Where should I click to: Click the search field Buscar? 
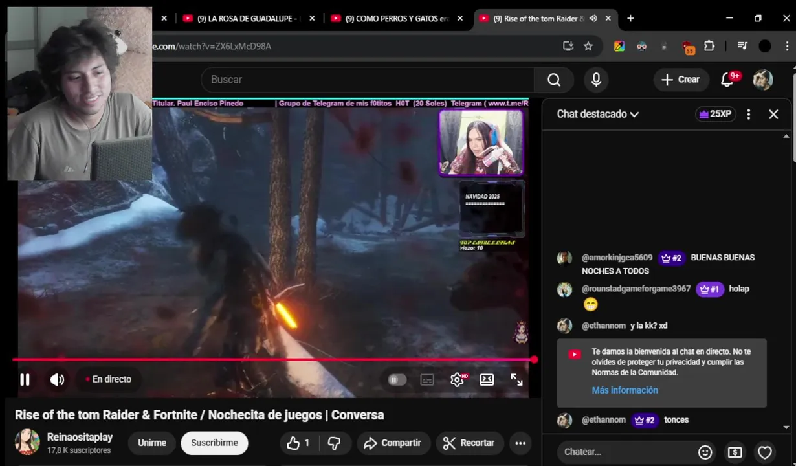[368, 80]
